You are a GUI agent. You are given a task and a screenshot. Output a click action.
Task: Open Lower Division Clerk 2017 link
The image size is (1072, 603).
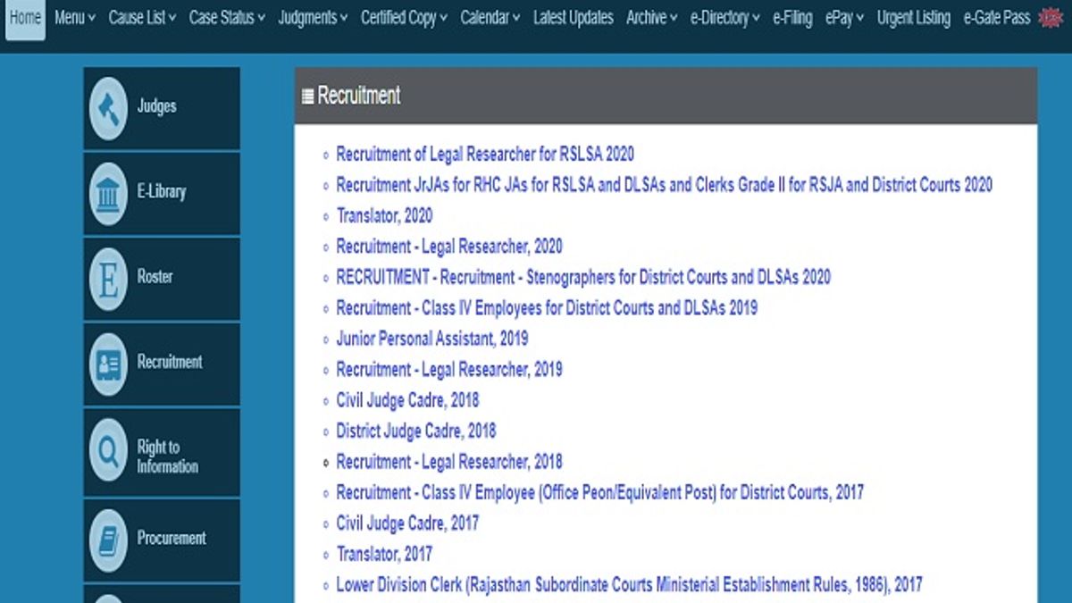[629, 585]
